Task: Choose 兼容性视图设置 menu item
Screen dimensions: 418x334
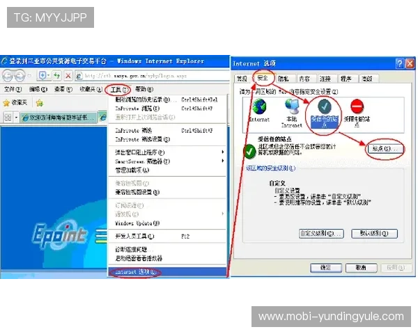Action: point(168,192)
